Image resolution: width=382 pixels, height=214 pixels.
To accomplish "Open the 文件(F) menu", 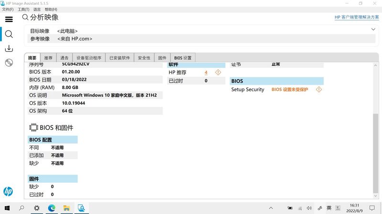I will [8, 10].
